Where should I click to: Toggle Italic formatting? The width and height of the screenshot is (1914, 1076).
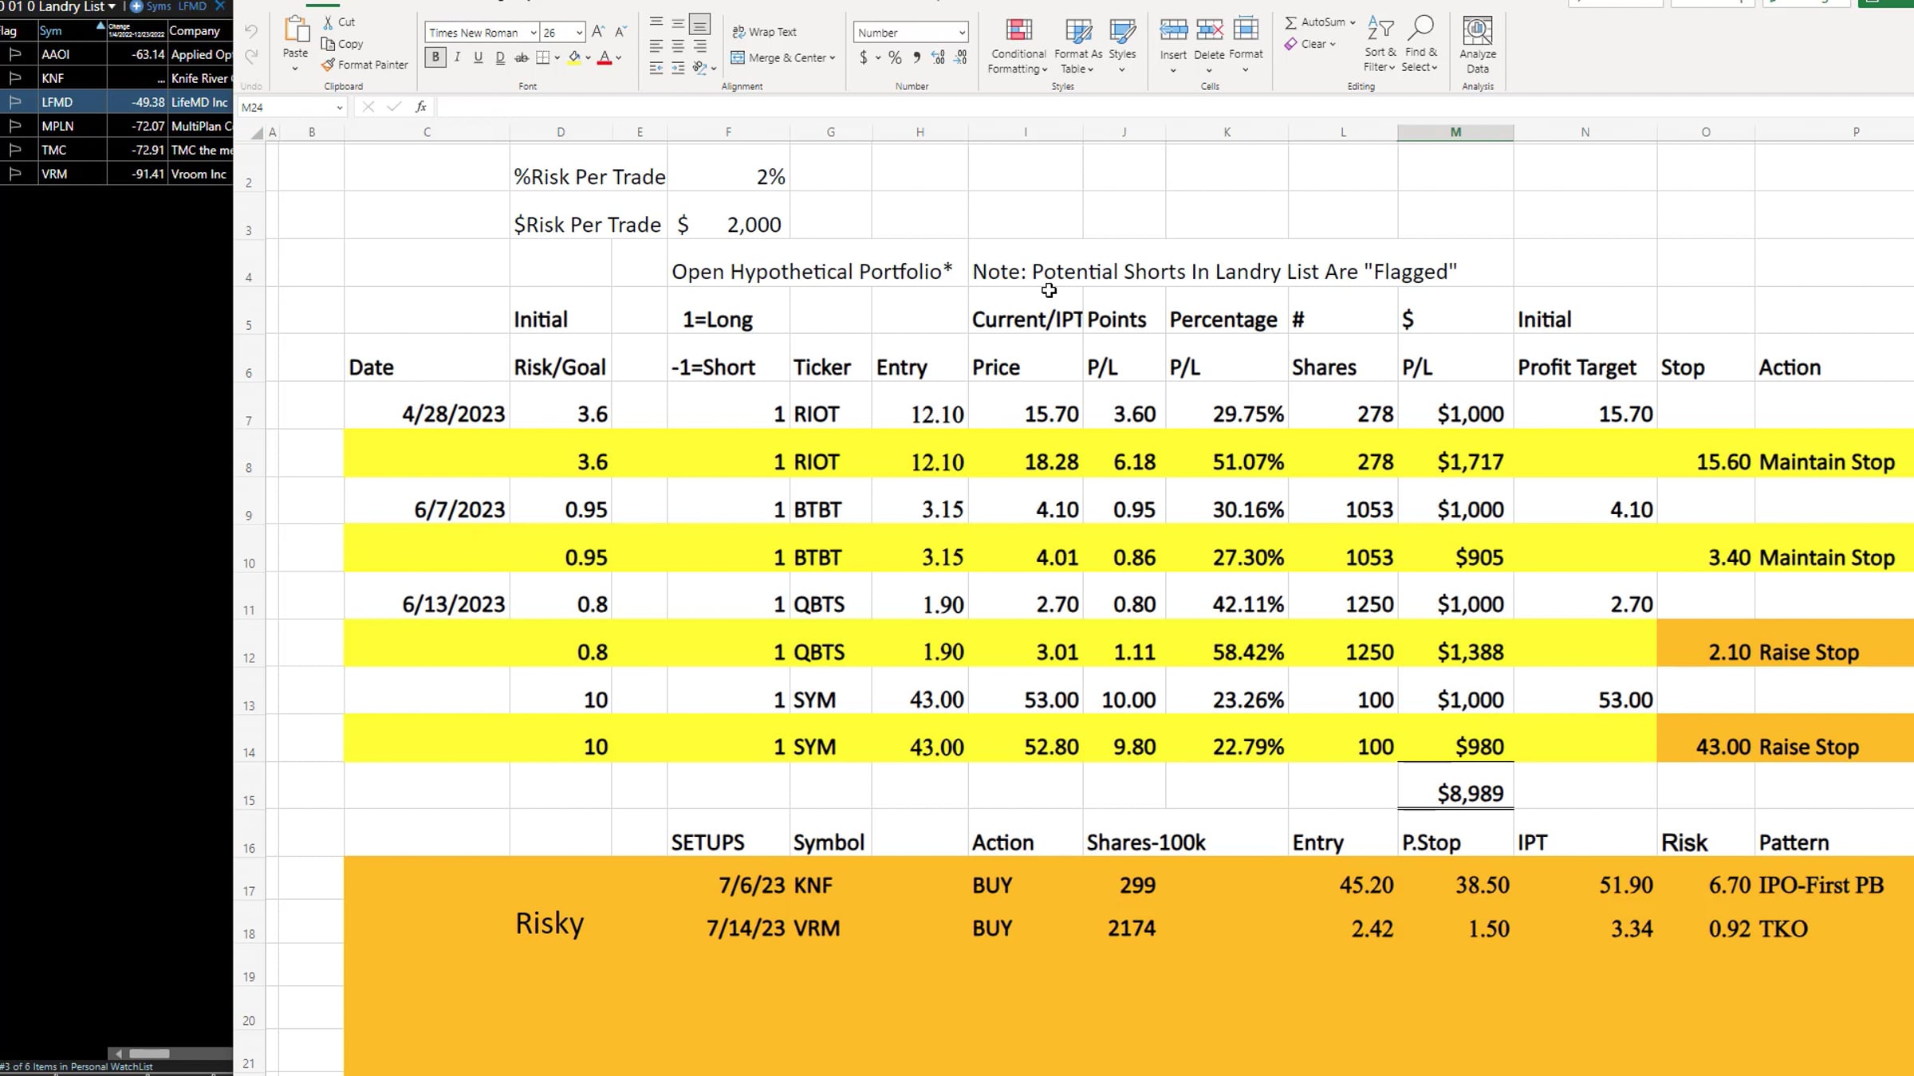click(x=457, y=57)
